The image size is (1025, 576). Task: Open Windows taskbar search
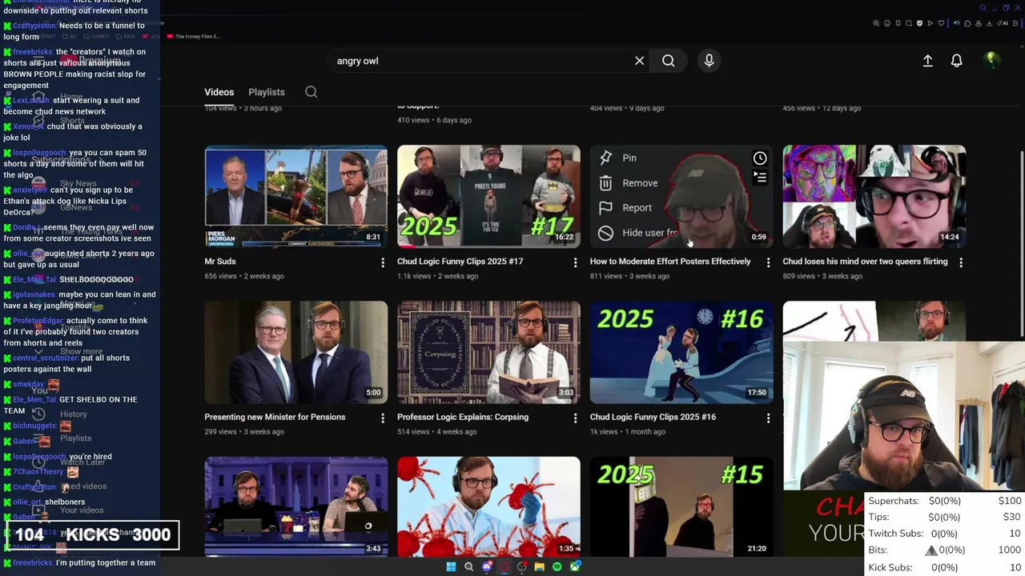tap(468, 566)
